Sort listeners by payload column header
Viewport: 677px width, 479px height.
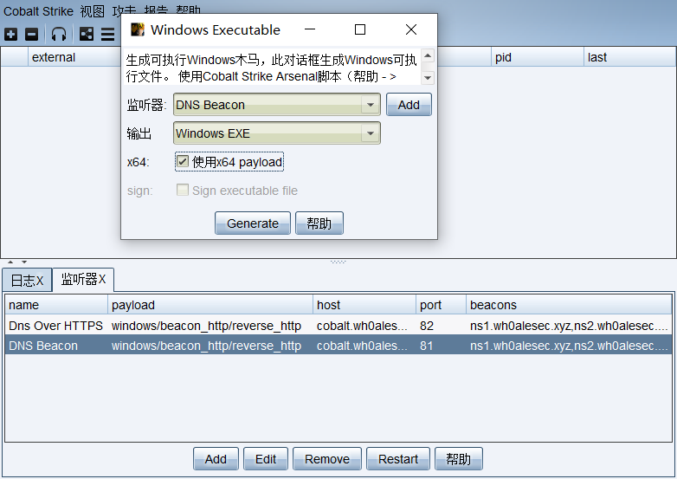210,305
